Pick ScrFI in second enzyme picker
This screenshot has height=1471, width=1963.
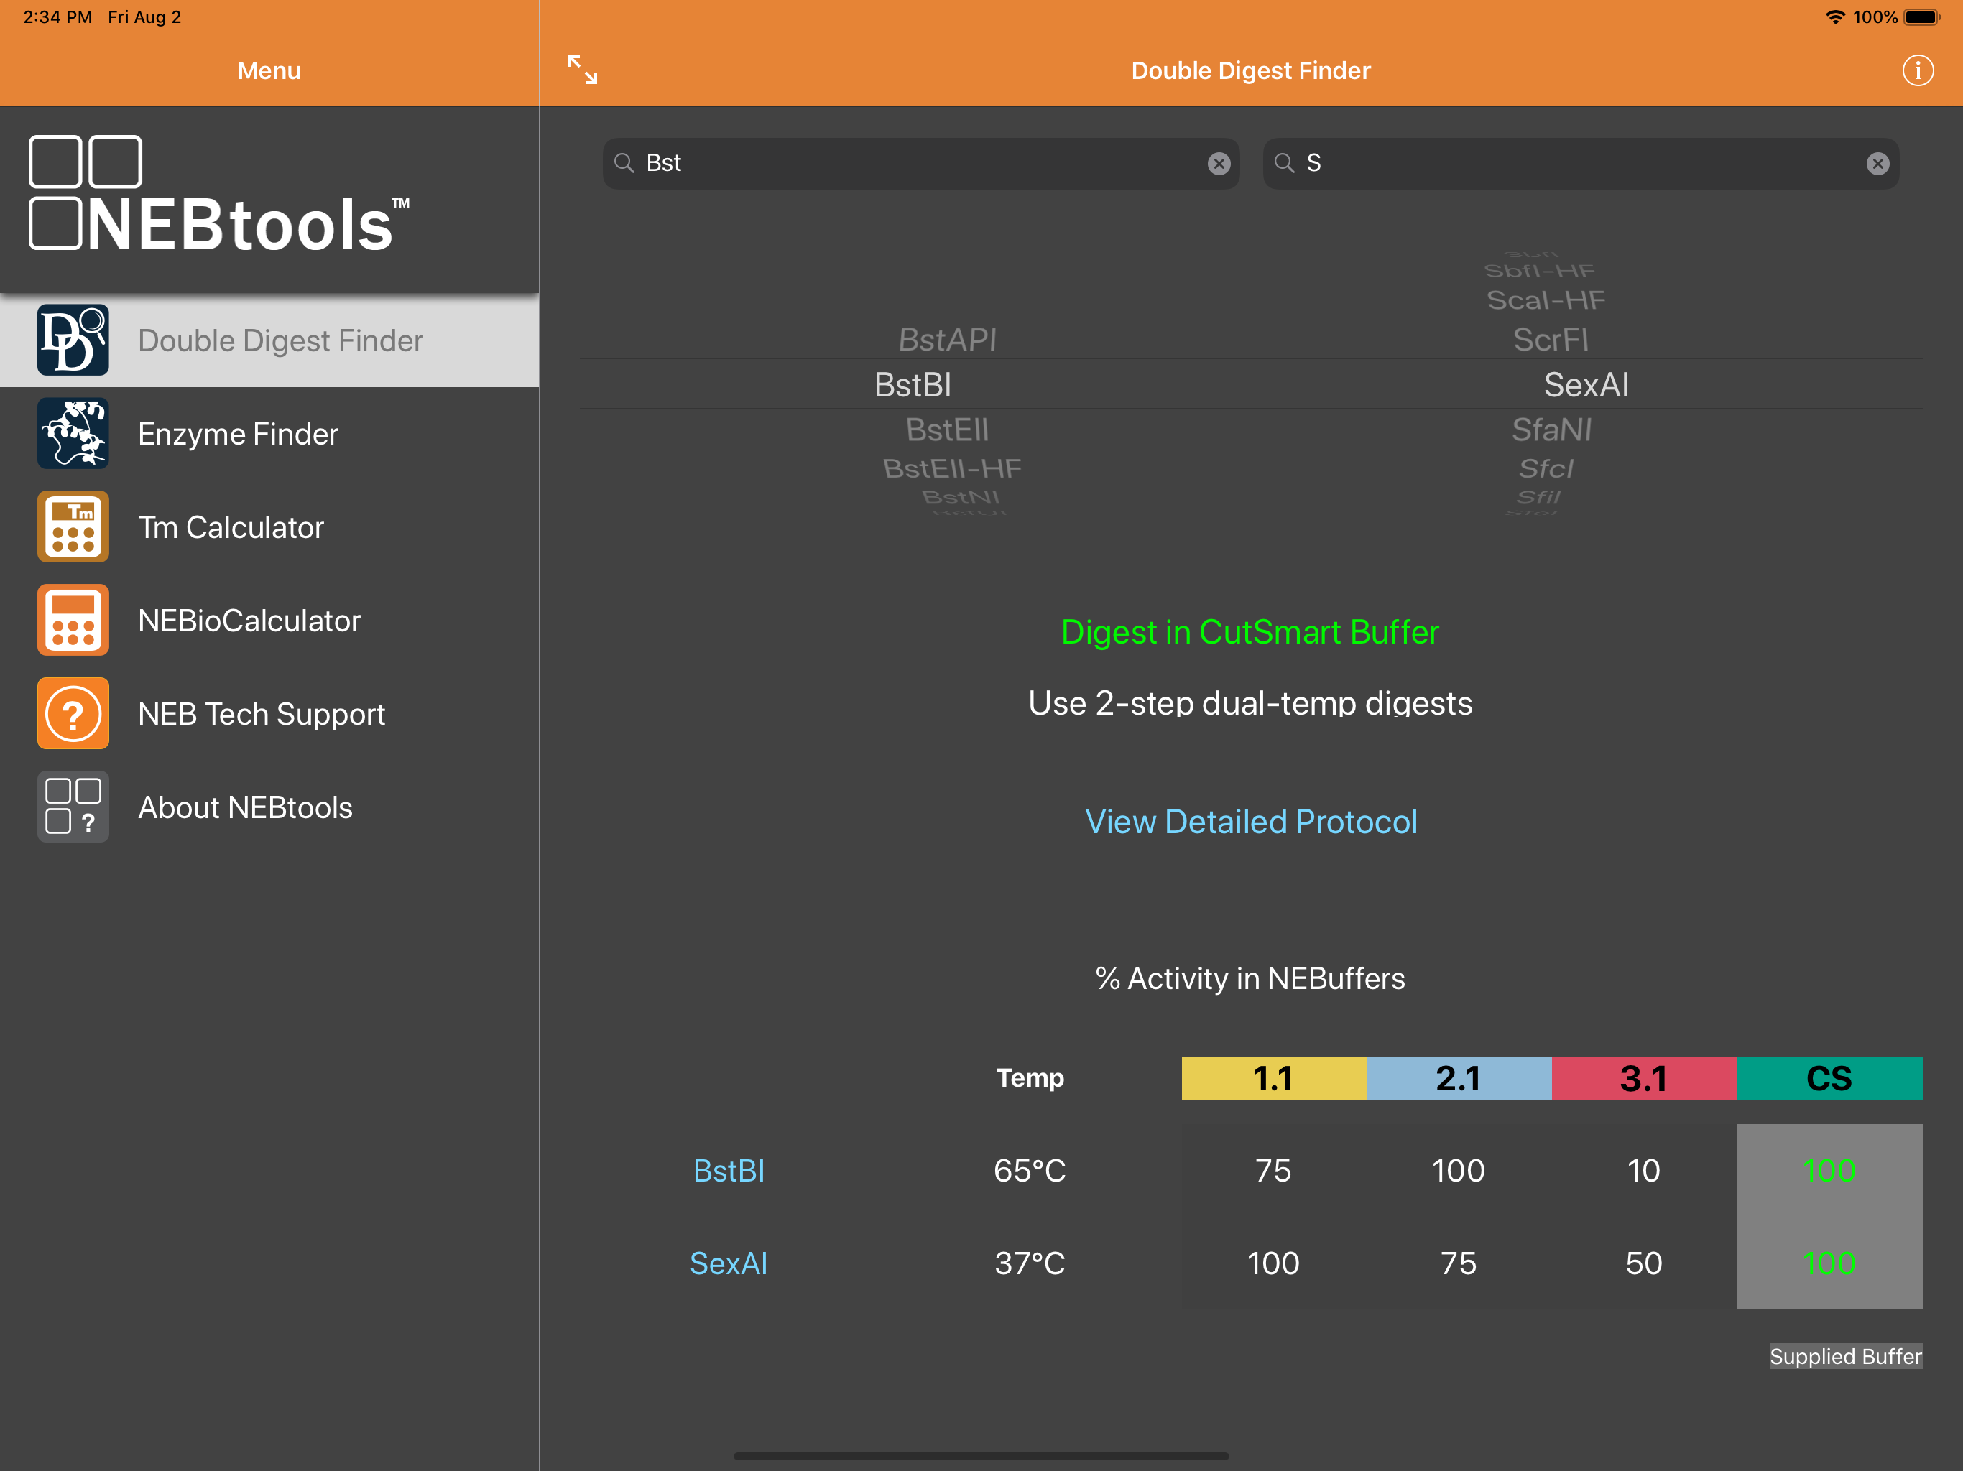coord(1551,339)
